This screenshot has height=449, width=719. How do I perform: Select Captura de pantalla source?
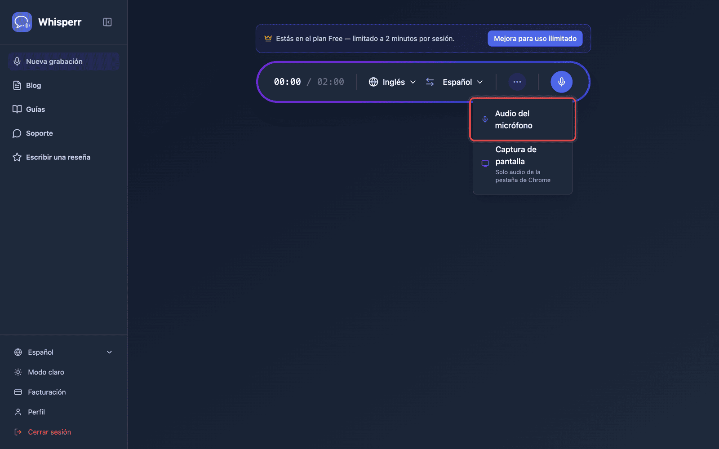pyautogui.click(x=523, y=164)
